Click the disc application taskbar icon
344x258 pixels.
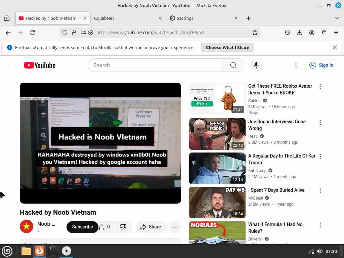(66, 251)
